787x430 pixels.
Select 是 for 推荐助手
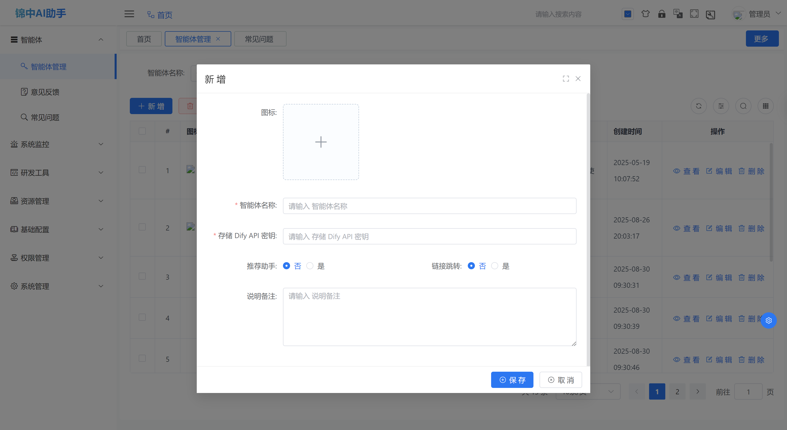[310, 266]
